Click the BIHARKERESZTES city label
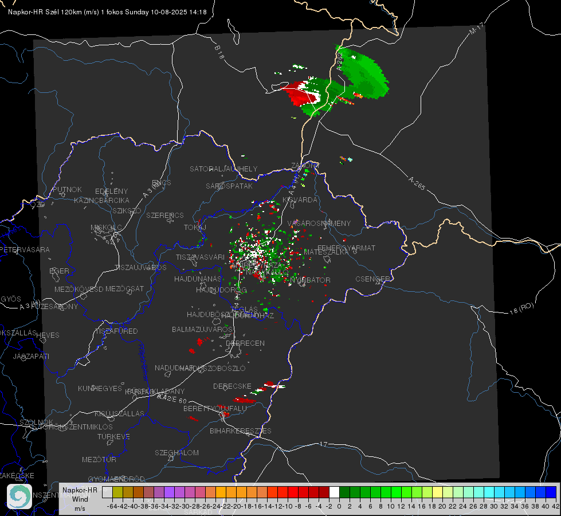The width and height of the screenshot is (561, 516). pyautogui.click(x=241, y=431)
